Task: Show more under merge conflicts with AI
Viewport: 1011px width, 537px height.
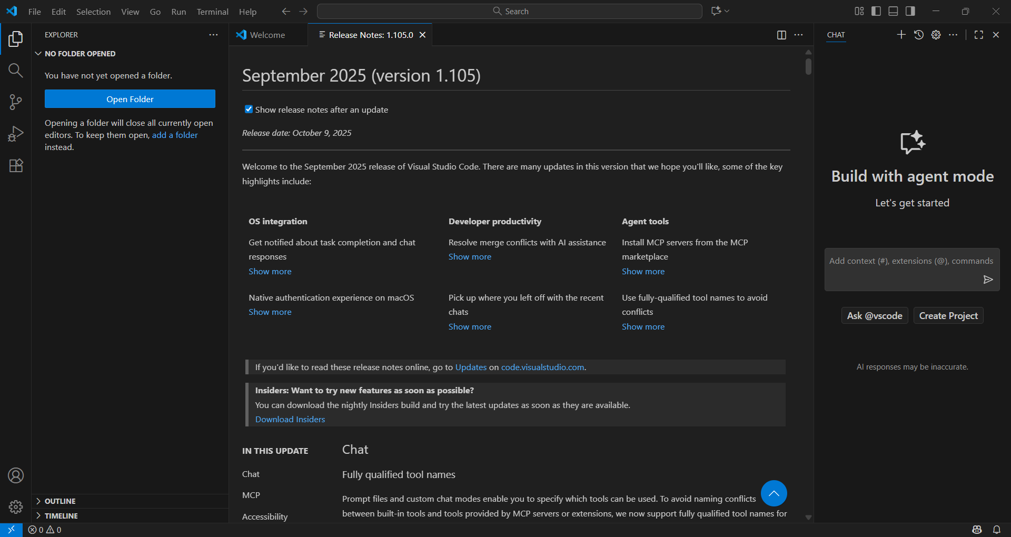Action: 470,256
